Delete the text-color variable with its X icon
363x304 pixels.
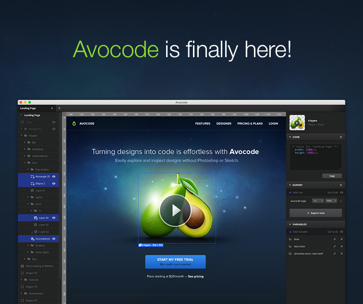(x=341, y=246)
